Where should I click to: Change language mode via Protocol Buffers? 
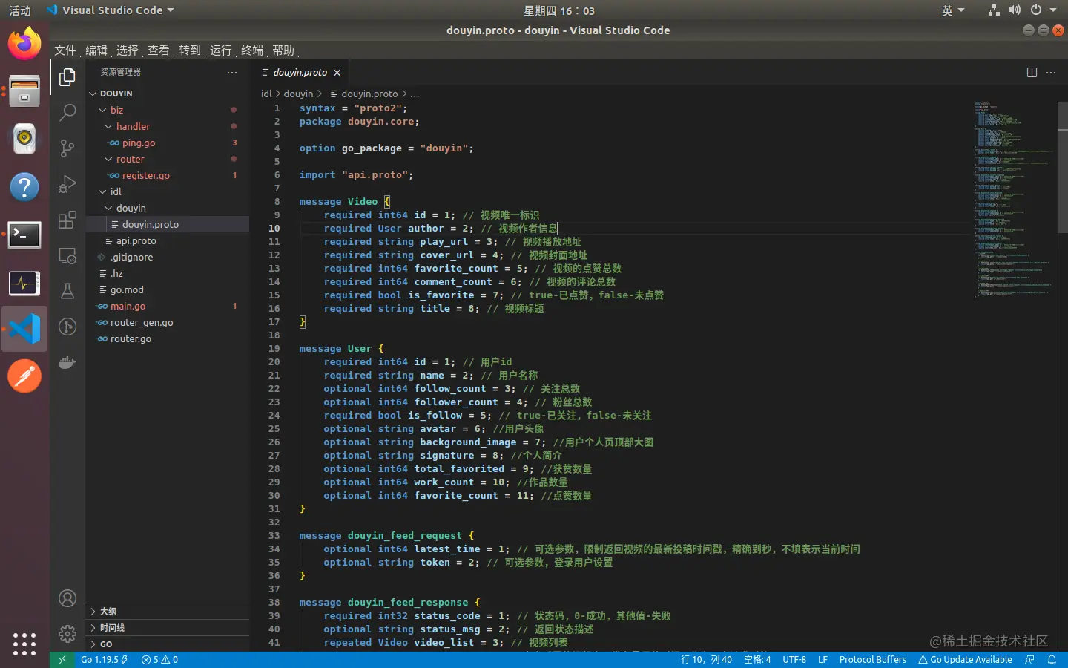pyautogui.click(x=873, y=659)
